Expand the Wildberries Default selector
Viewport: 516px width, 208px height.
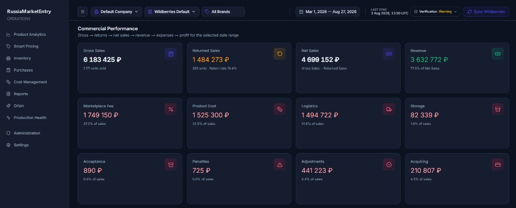tap(172, 12)
